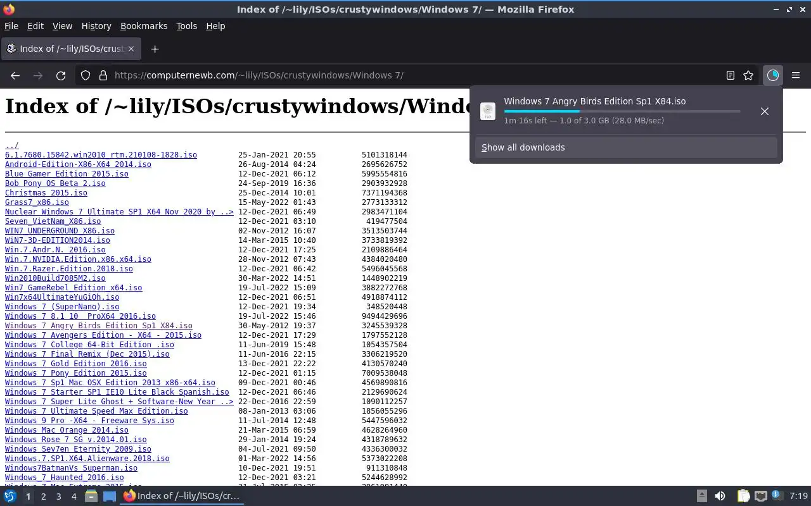Screen dimensions: 811x506
Task: Open Win.7.Razer.Edition.2018.iso link
Action: pos(69,269)
